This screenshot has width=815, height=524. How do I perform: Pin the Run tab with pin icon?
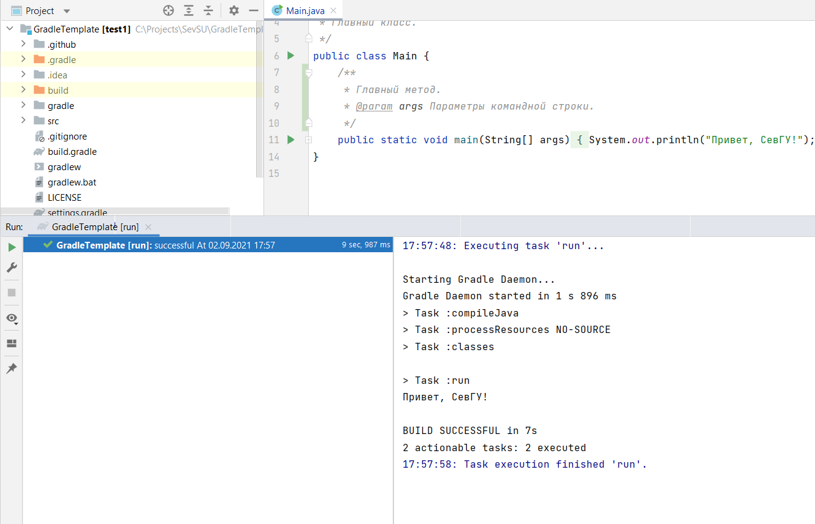12,369
